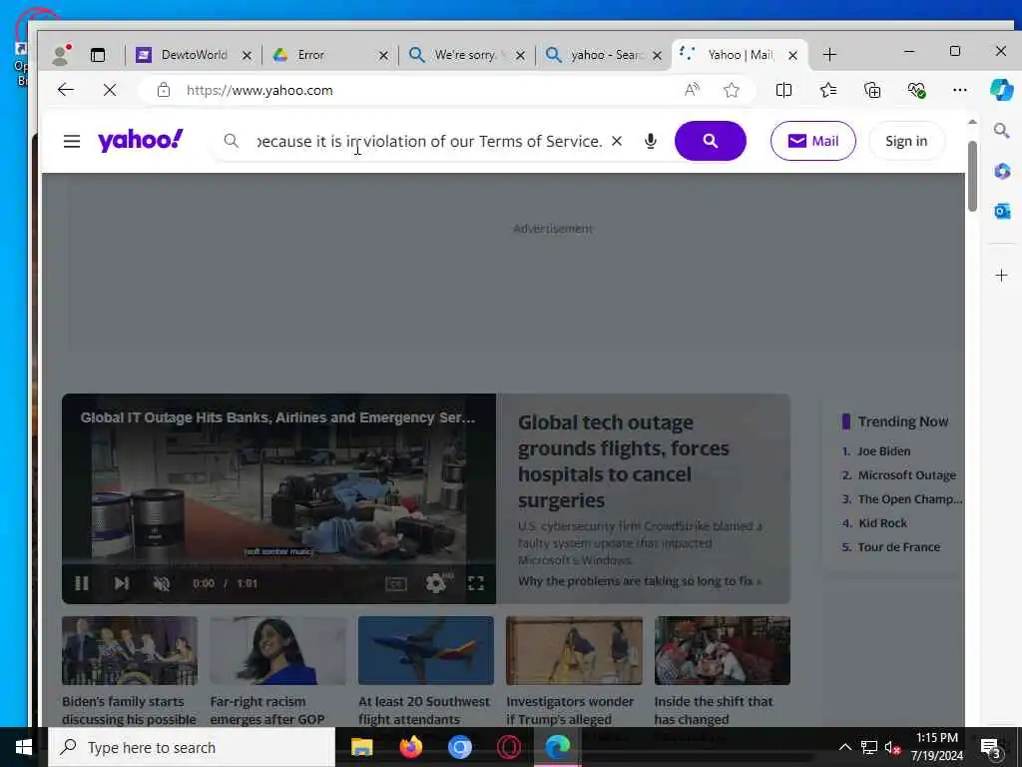Open Far-right racism story thumbnail

277,650
